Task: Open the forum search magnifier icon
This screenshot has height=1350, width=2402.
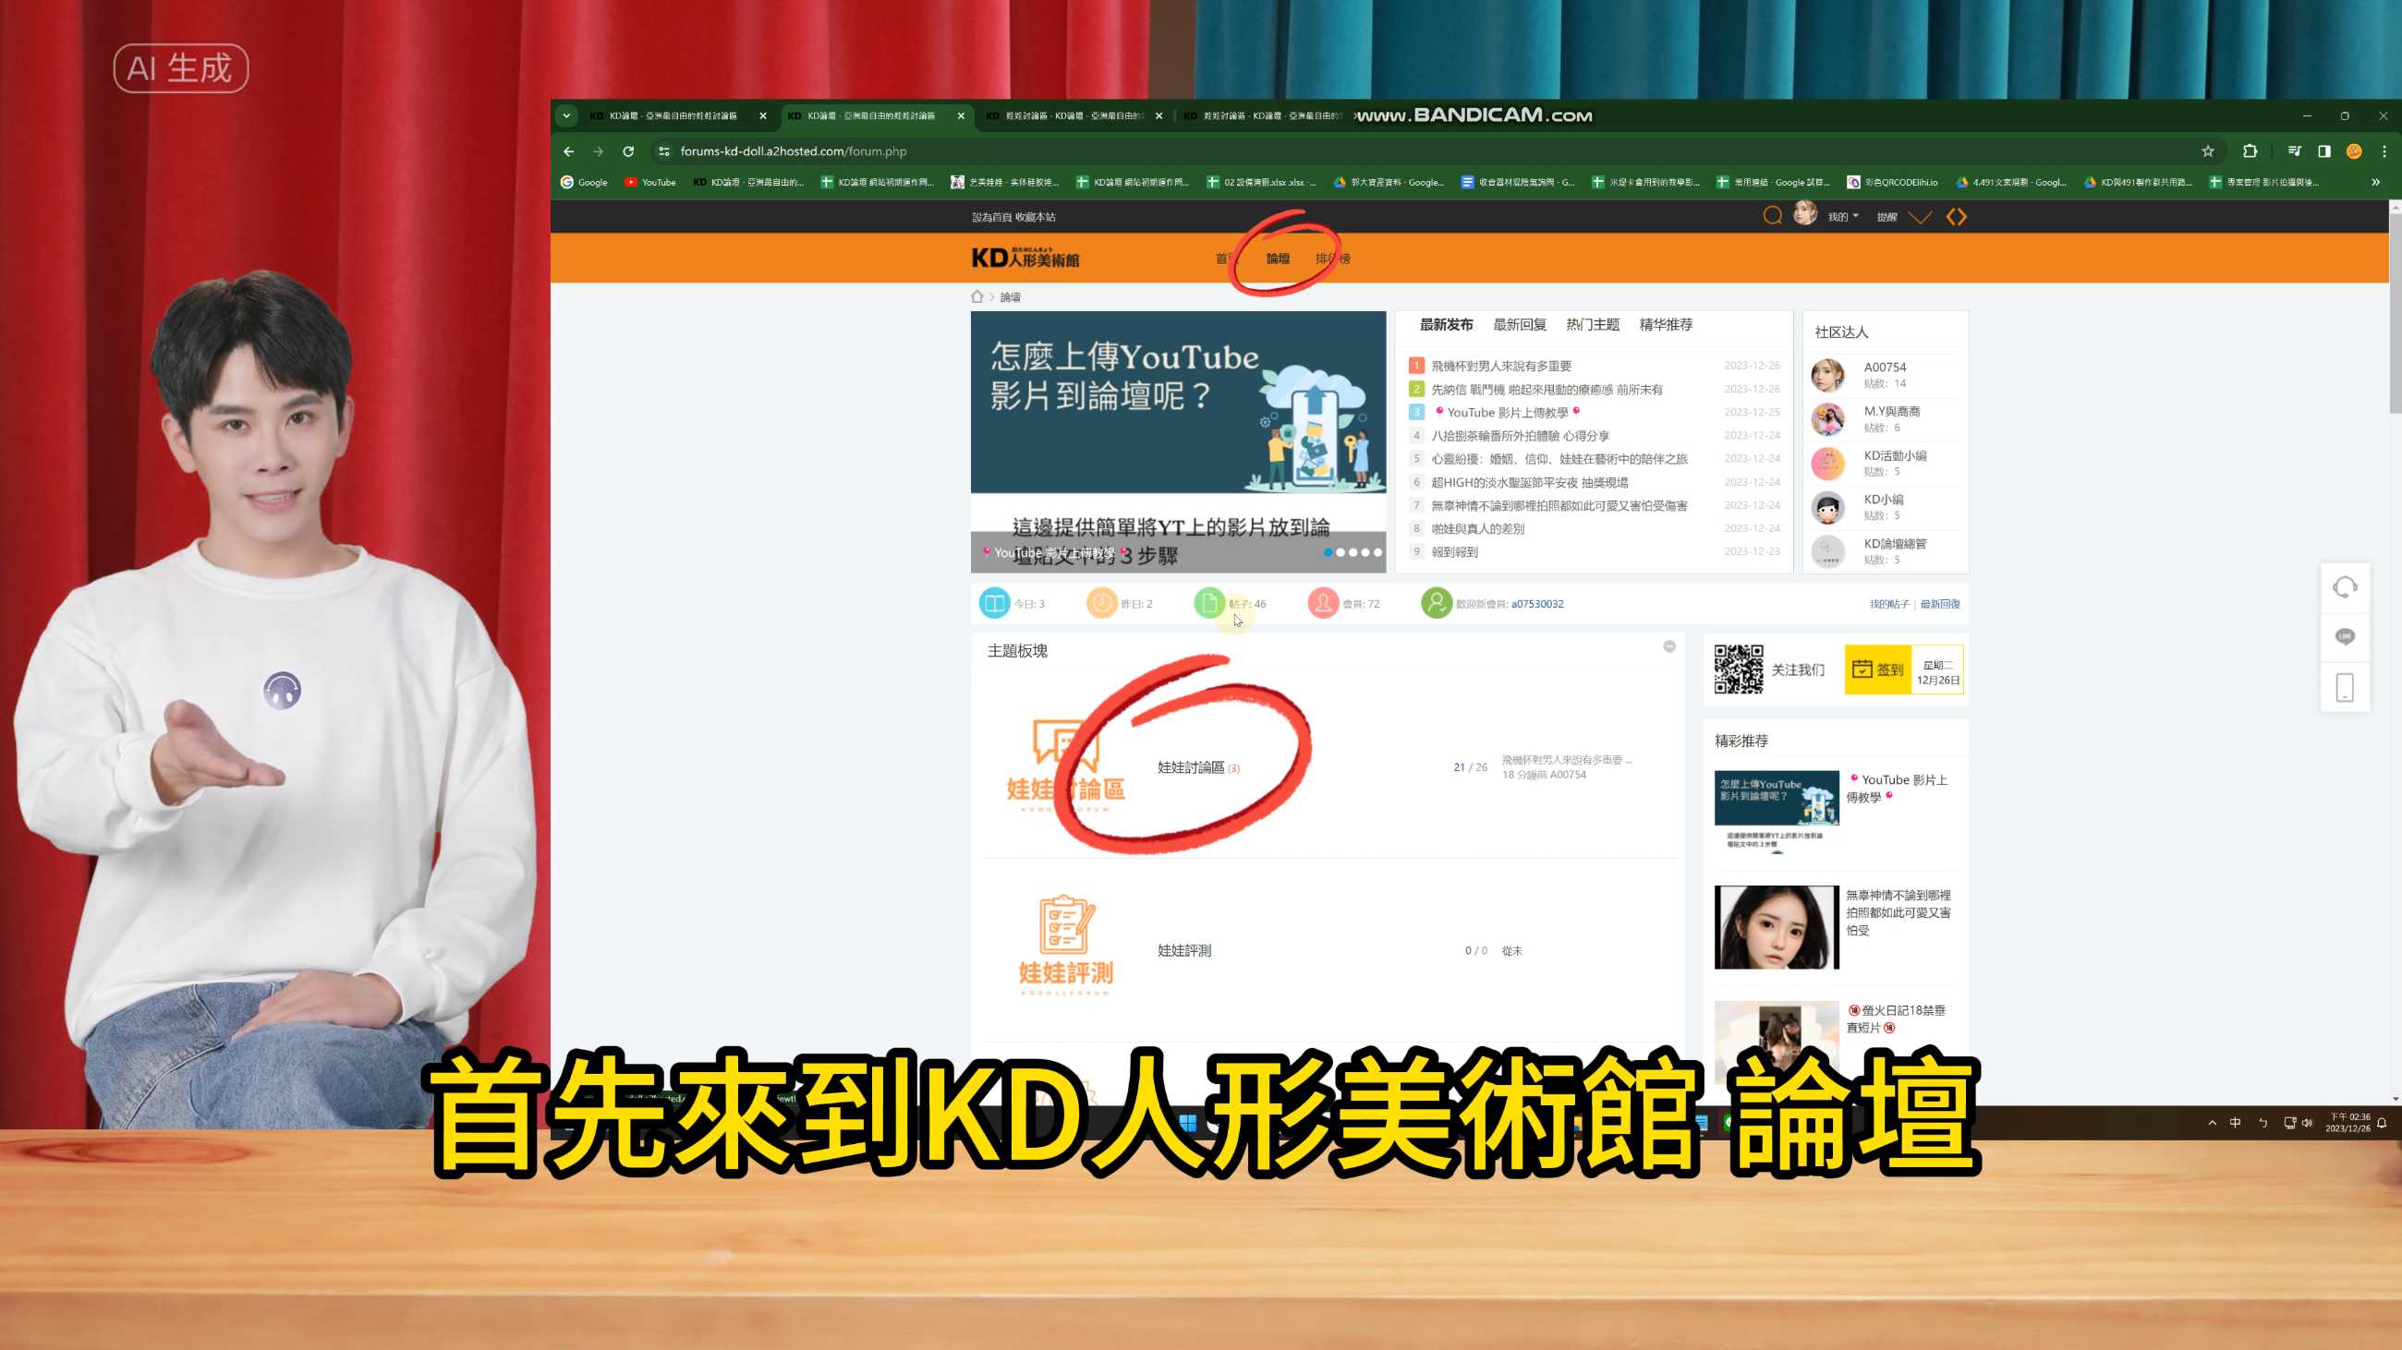Action: 1773,216
